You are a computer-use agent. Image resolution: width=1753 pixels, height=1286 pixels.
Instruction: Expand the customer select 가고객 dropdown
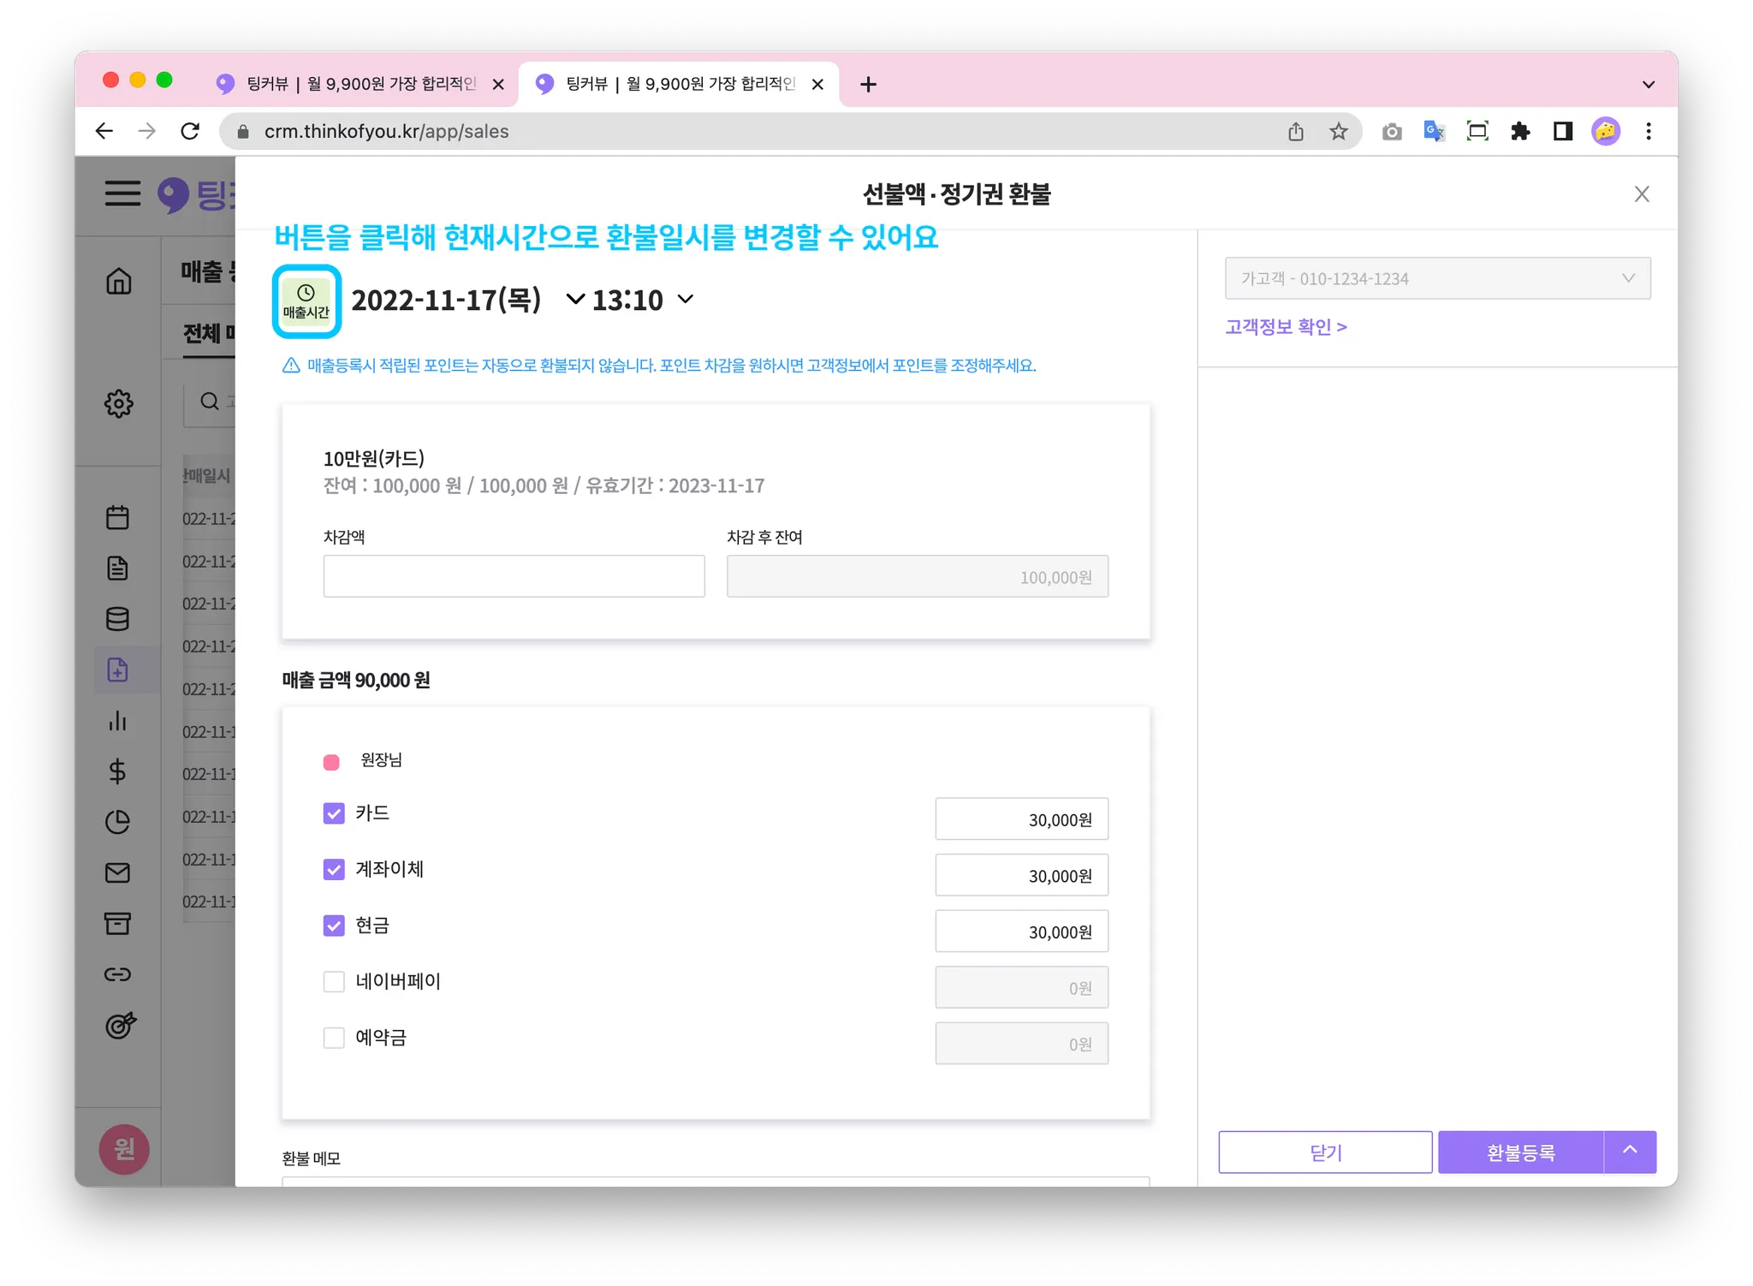1437,278
